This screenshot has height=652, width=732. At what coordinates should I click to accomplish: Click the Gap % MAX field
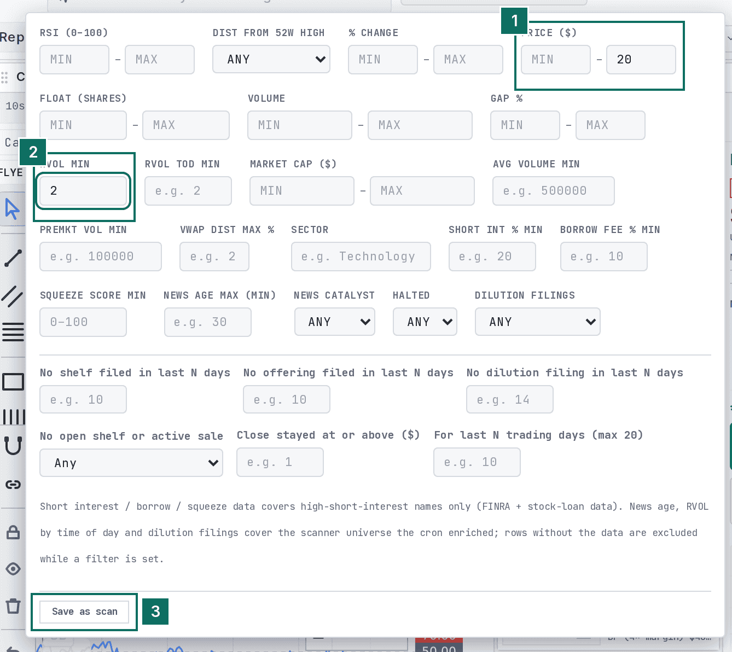coord(611,125)
